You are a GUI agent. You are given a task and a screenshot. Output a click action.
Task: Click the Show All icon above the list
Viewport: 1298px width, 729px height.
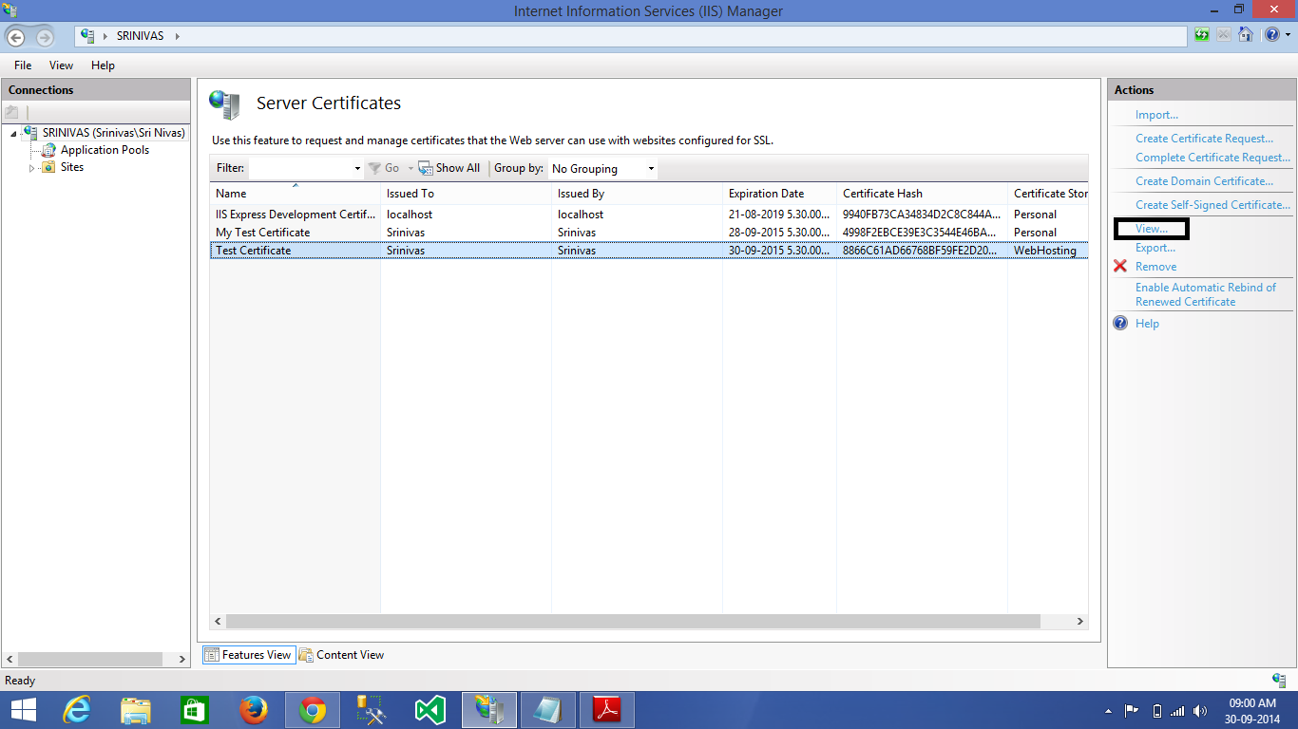425,168
